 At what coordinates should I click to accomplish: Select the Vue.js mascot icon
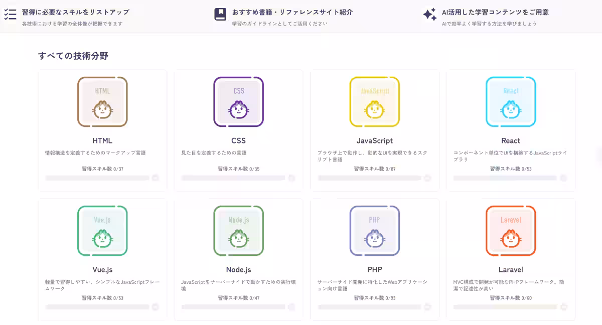102,231
